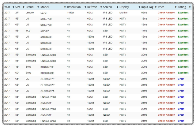Select the Monitor display cell
The width and height of the screenshot is (196, 127).
pos(123,13)
